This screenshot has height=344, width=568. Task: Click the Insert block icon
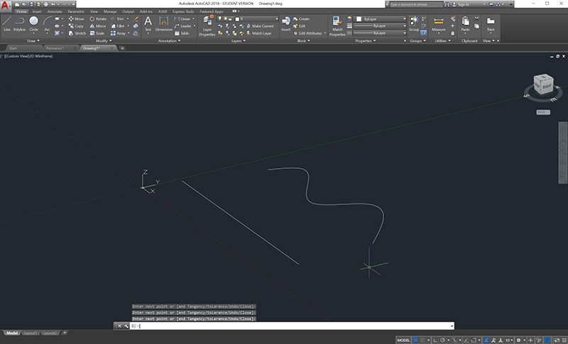click(286, 24)
